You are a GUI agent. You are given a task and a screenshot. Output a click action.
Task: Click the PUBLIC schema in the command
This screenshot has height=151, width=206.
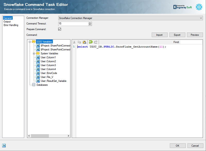pyautogui.click(x=109, y=47)
